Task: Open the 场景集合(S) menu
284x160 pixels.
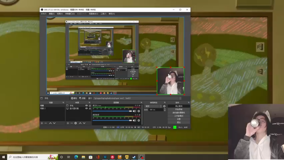Action: coord(93,14)
